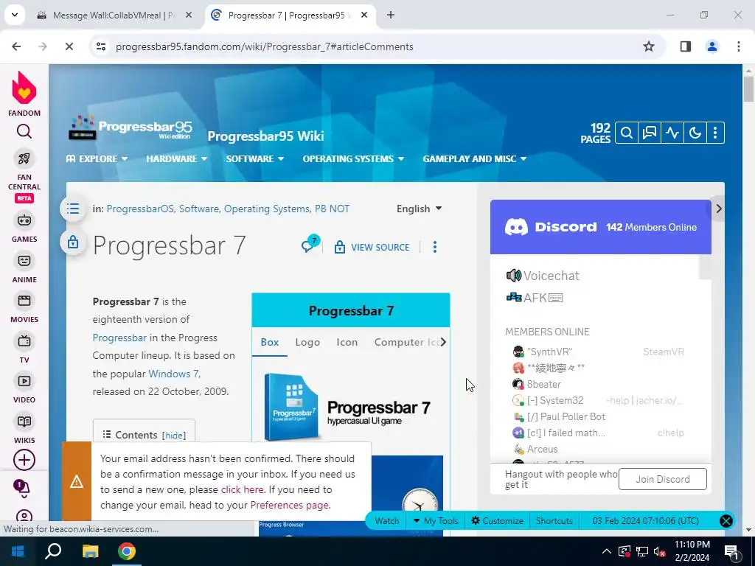The height and width of the screenshot is (566, 755).
Task: Click the wiki search magnifier button
Action: (627, 133)
